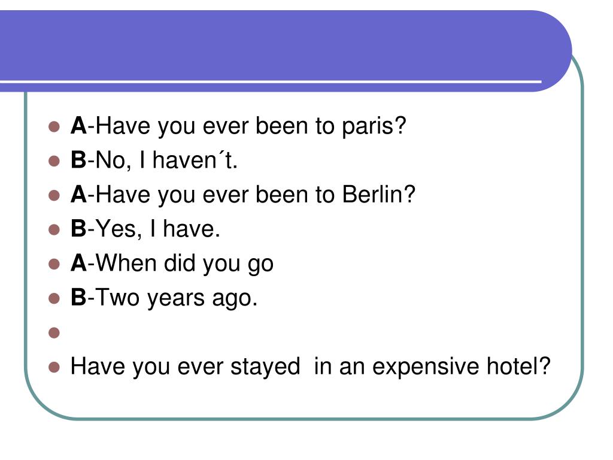Click the line 'B-Yes, I have.'
This screenshot has height=460, width=613.
tap(145, 229)
